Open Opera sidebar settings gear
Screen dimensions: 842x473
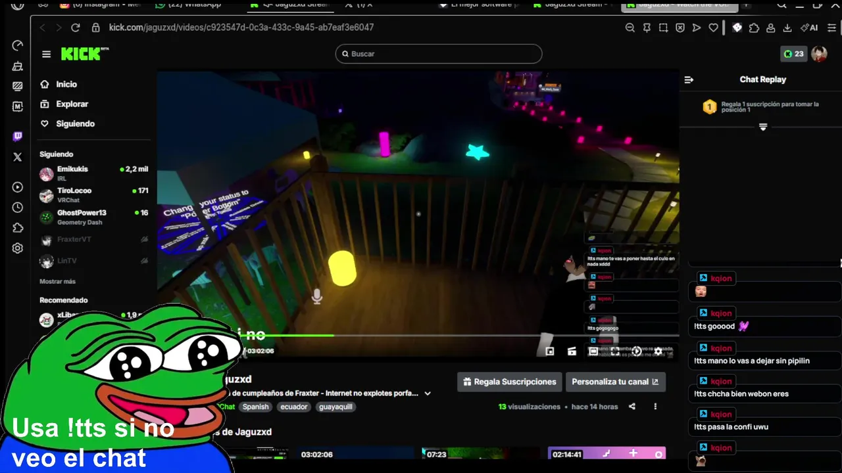point(18,248)
